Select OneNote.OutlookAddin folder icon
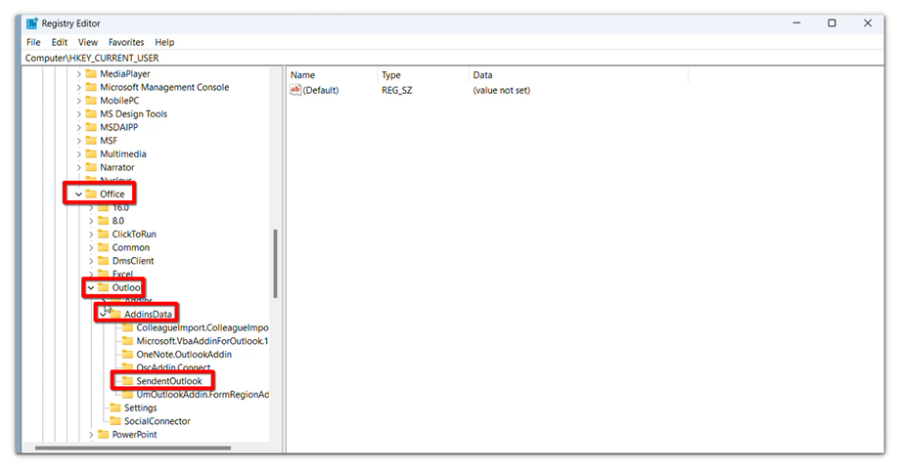 tap(127, 355)
